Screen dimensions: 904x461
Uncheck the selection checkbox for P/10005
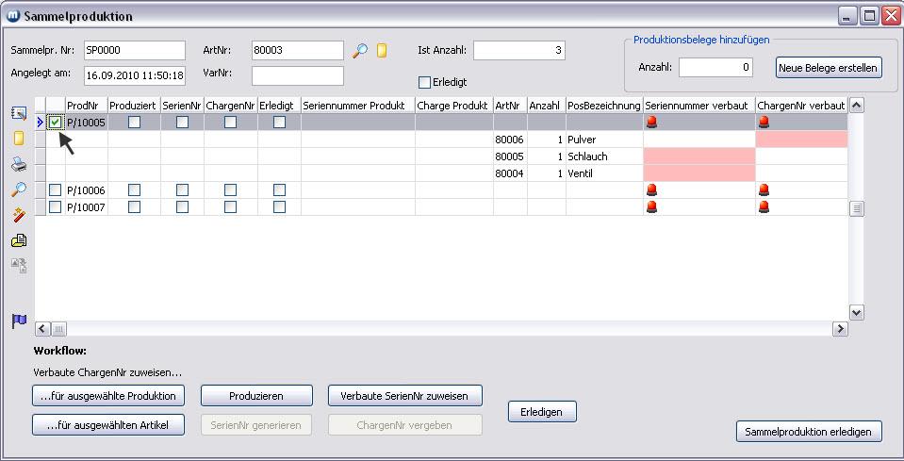point(56,122)
